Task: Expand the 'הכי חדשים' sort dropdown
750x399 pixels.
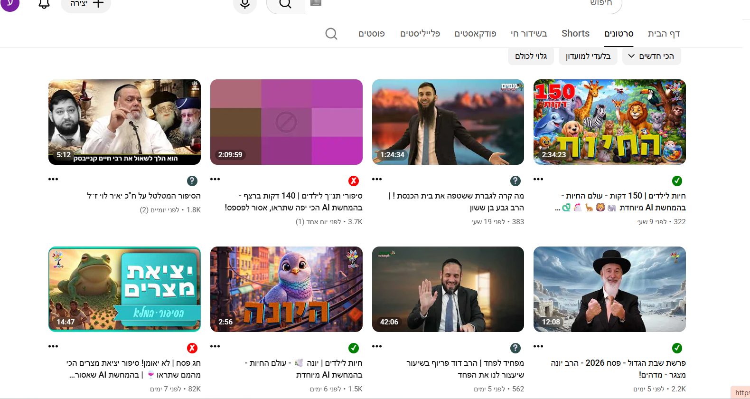Action: point(651,56)
